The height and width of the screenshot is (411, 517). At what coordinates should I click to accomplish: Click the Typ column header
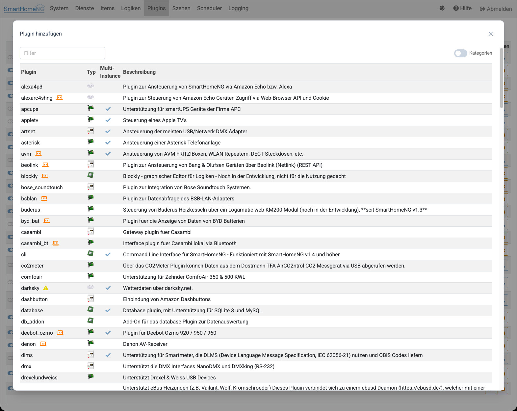coord(91,72)
